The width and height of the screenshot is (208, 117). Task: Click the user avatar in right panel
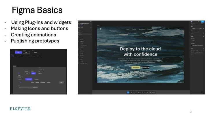(x=192, y=22)
